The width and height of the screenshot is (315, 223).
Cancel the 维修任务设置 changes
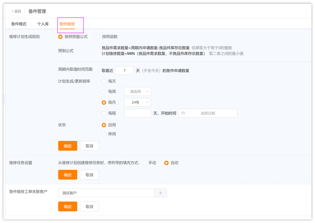89,175
